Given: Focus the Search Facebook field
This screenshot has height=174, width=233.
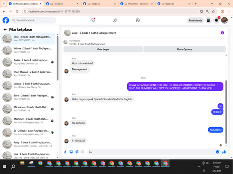Looking at the screenshot, I should (34, 20).
